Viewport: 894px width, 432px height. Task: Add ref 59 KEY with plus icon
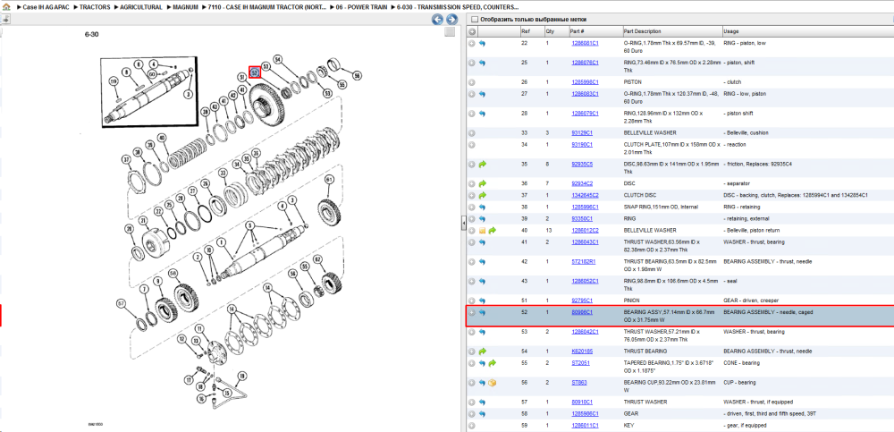click(x=472, y=425)
